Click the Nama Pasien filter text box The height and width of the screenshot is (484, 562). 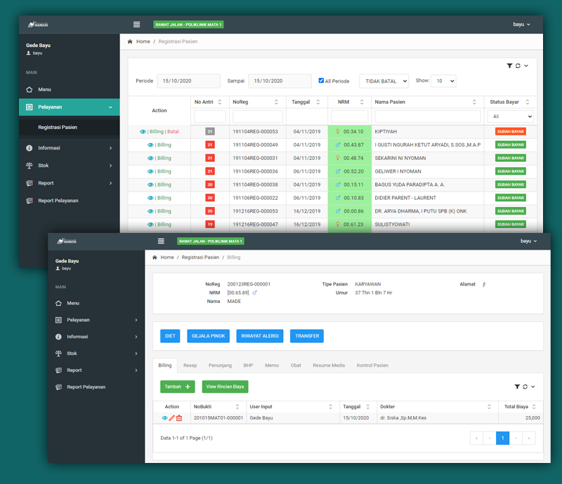coord(427,116)
